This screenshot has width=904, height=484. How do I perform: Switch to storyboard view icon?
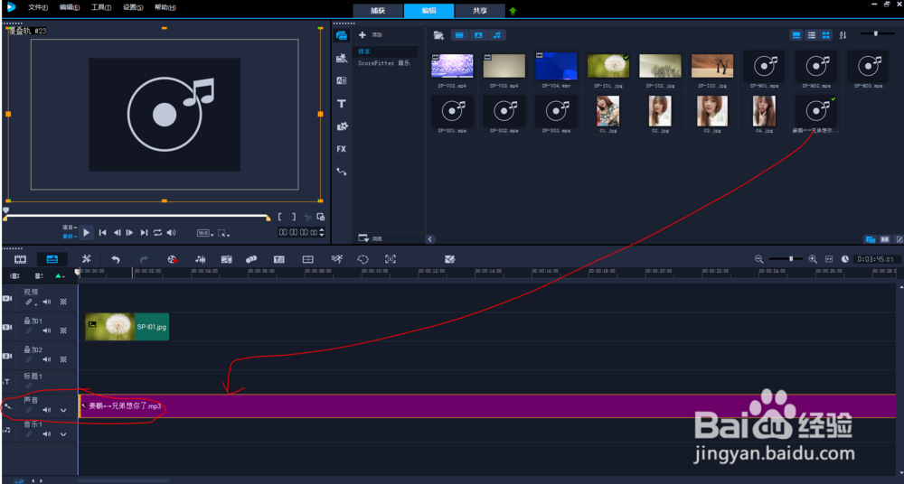20,260
